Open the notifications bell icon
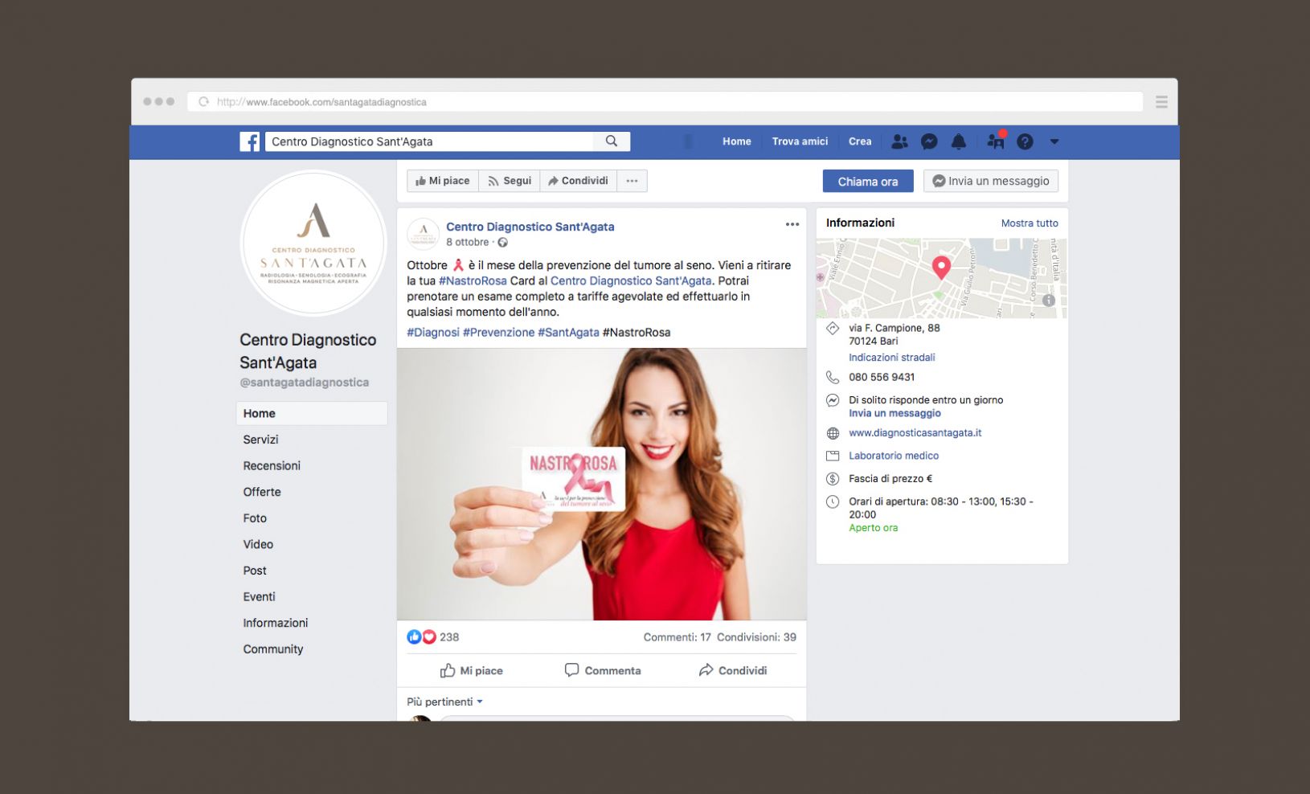The image size is (1310, 794). pos(959,141)
